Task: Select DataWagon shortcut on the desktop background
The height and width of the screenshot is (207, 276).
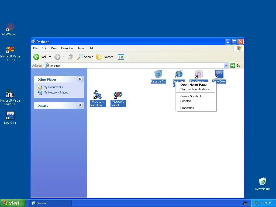Action: point(10,30)
